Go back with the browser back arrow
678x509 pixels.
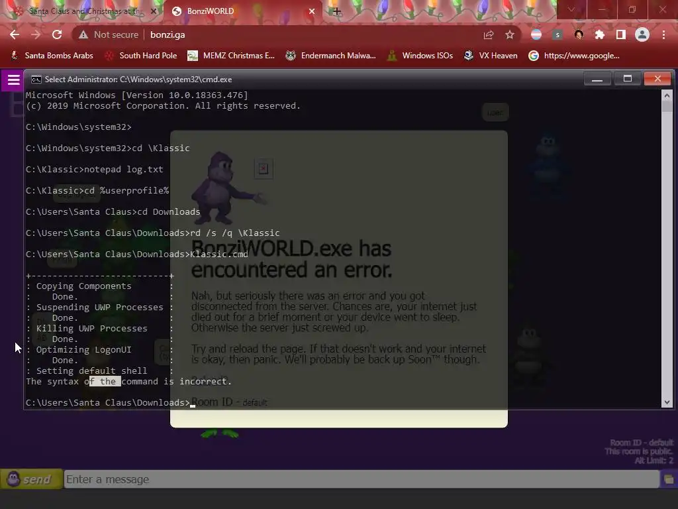coord(15,34)
